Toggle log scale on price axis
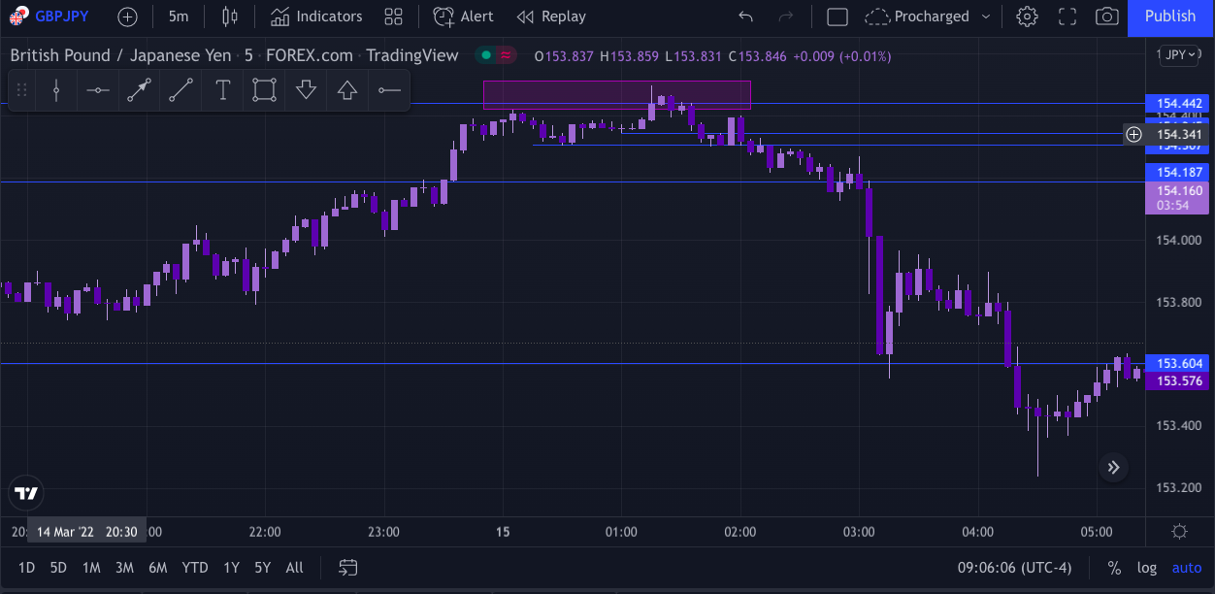This screenshot has width=1215, height=594. click(1147, 568)
